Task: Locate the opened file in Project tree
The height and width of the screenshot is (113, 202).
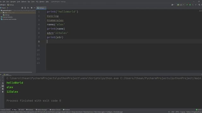Action: pyautogui.click(x=22, y=8)
